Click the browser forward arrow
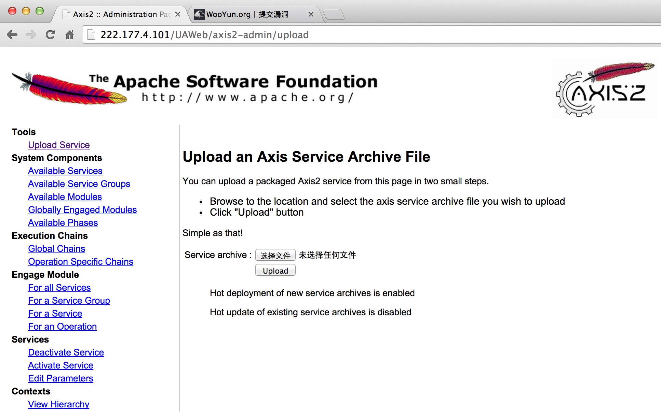The image size is (661, 419). point(31,34)
